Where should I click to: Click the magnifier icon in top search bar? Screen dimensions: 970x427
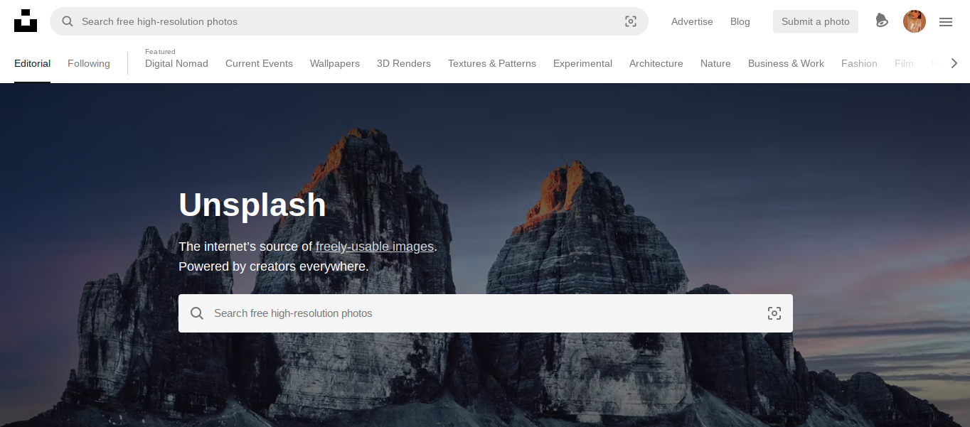tap(68, 21)
